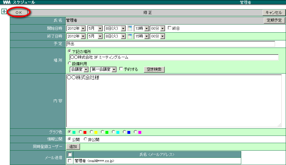Viewport: 286px width, 165px height.
Task: Click the キャンセル button
Action: pos(274,13)
